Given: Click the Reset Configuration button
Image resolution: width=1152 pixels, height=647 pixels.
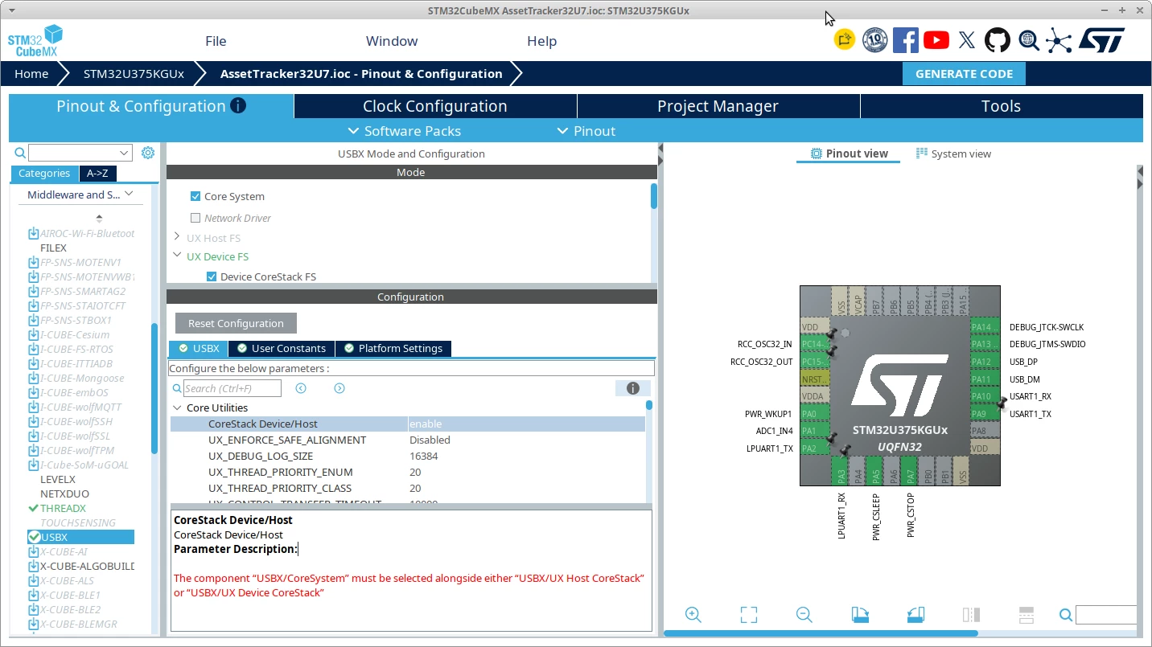Looking at the screenshot, I should 236,323.
